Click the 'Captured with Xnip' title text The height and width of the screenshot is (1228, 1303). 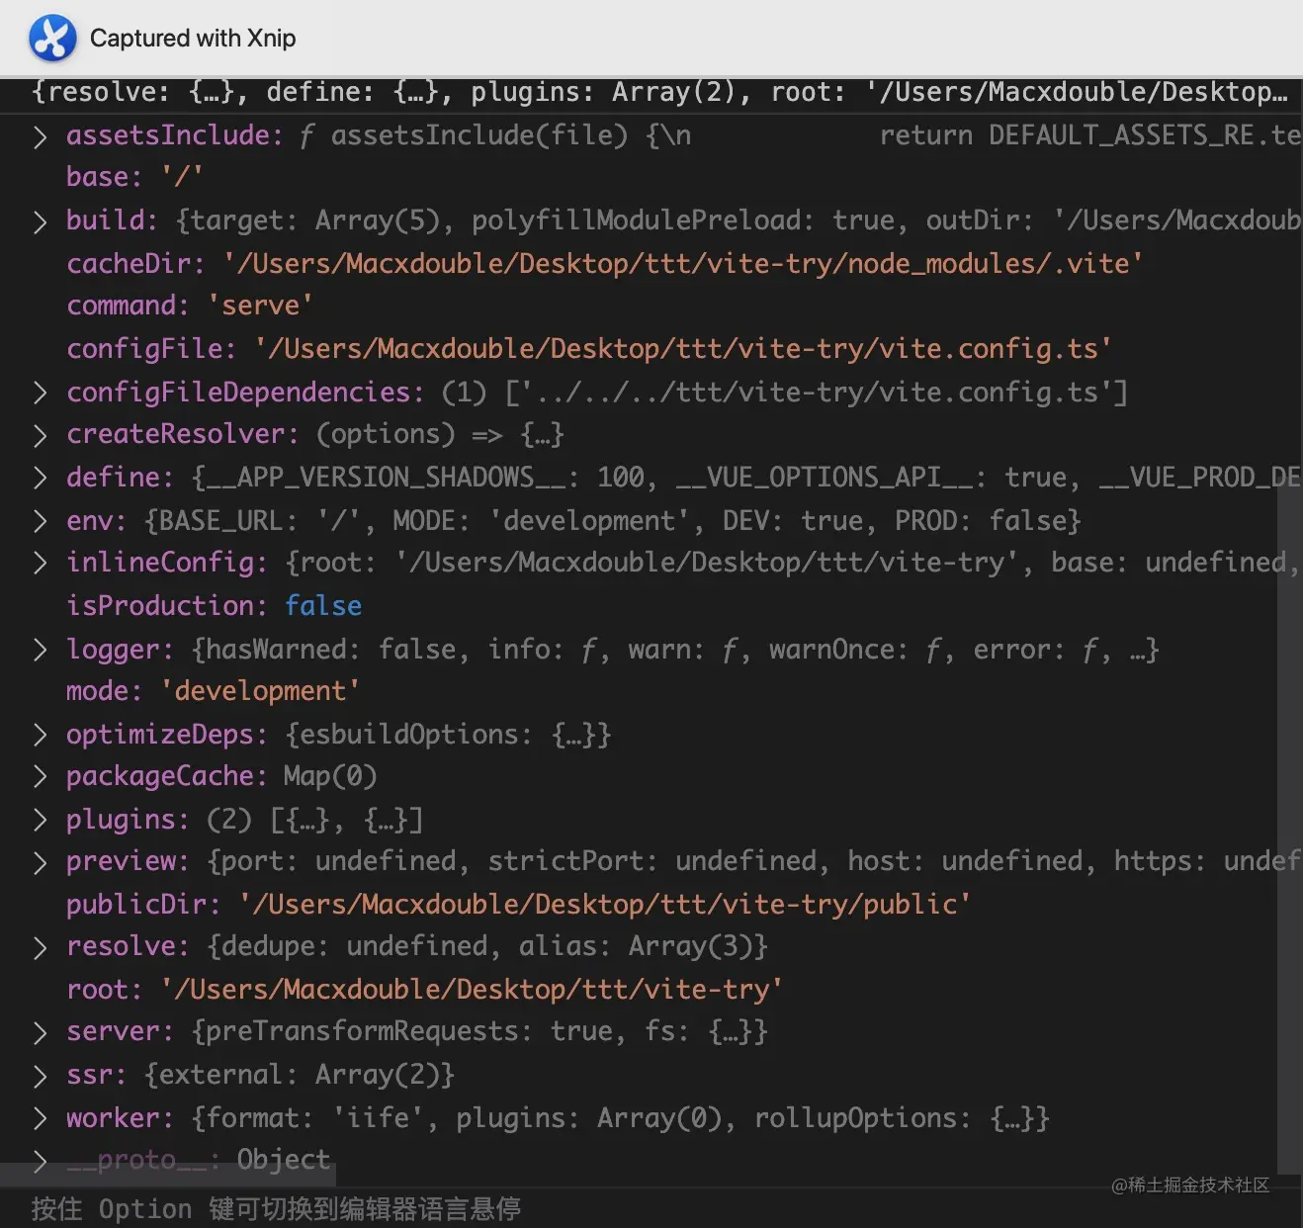pyautogui.click(x=193, y=38)
